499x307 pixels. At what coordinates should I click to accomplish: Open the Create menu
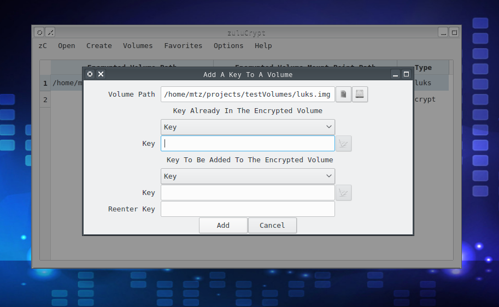pos(99,46)
